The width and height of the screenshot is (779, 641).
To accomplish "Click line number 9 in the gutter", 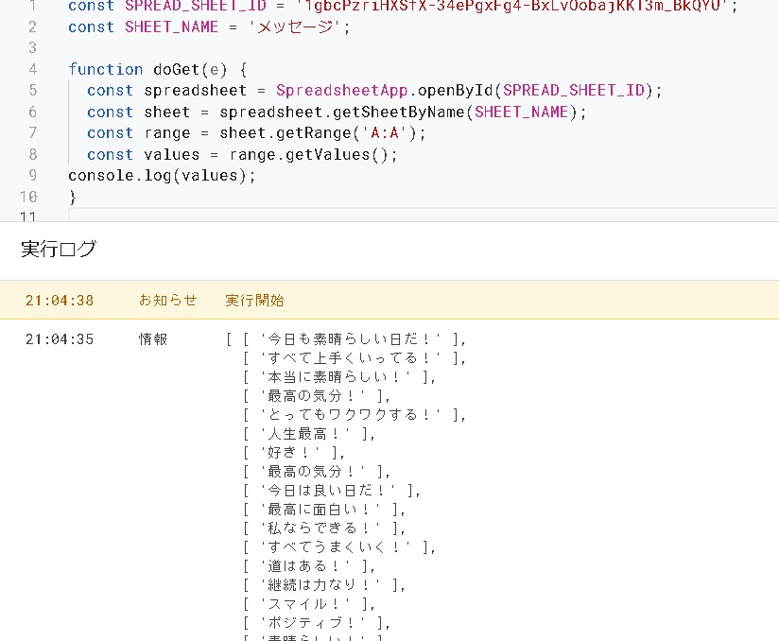I will (x=32, y=176).
